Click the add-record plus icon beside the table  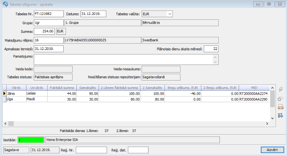click(x=280, y=98)
